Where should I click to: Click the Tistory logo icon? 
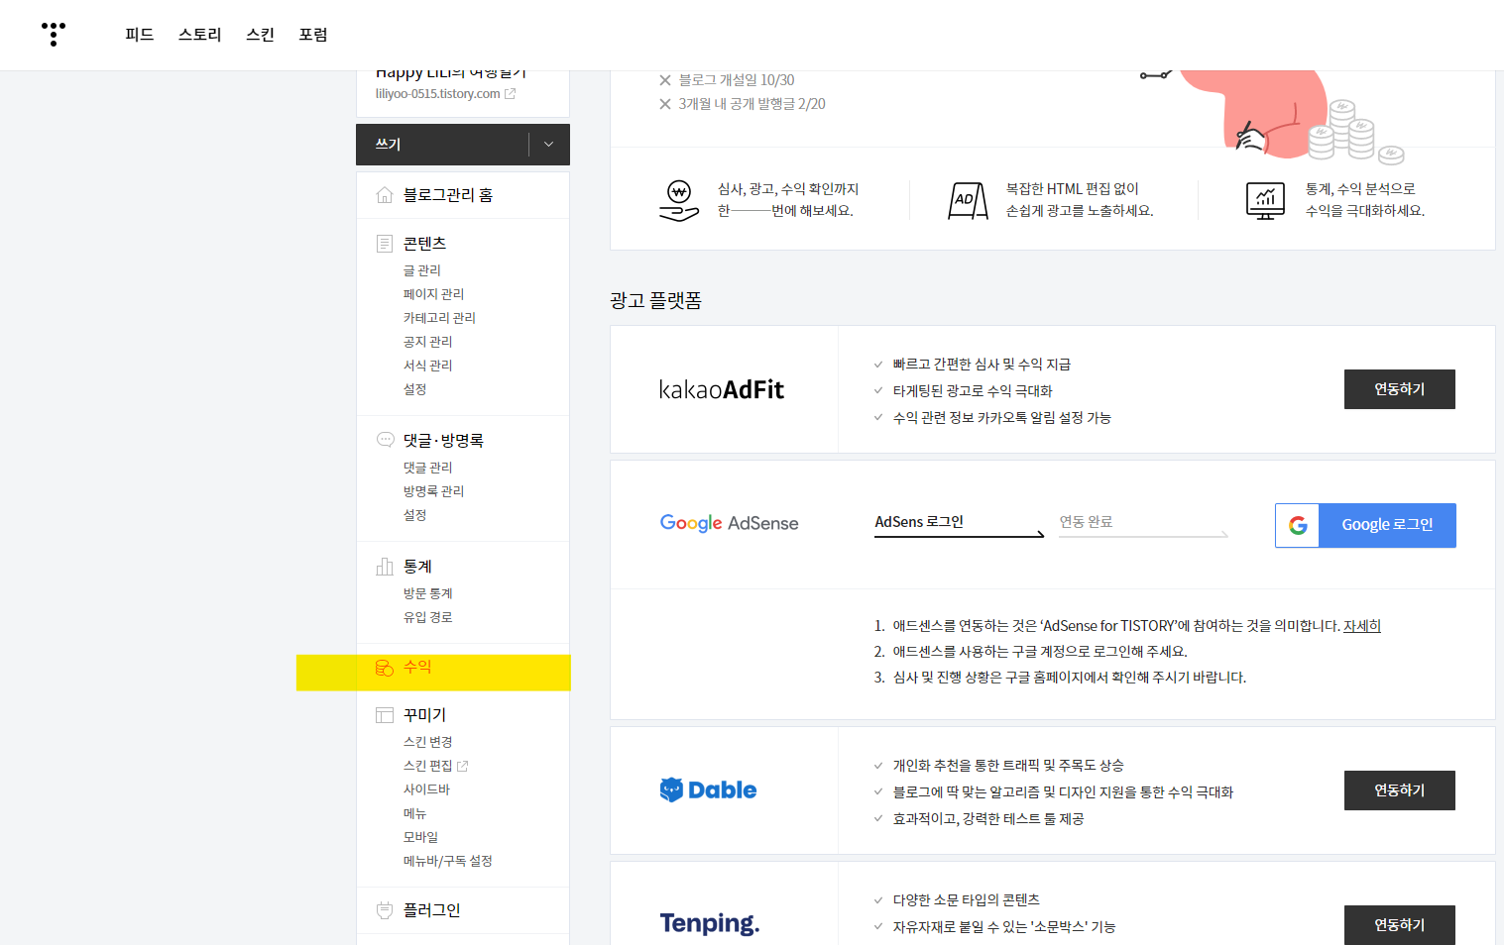(54, 35)
